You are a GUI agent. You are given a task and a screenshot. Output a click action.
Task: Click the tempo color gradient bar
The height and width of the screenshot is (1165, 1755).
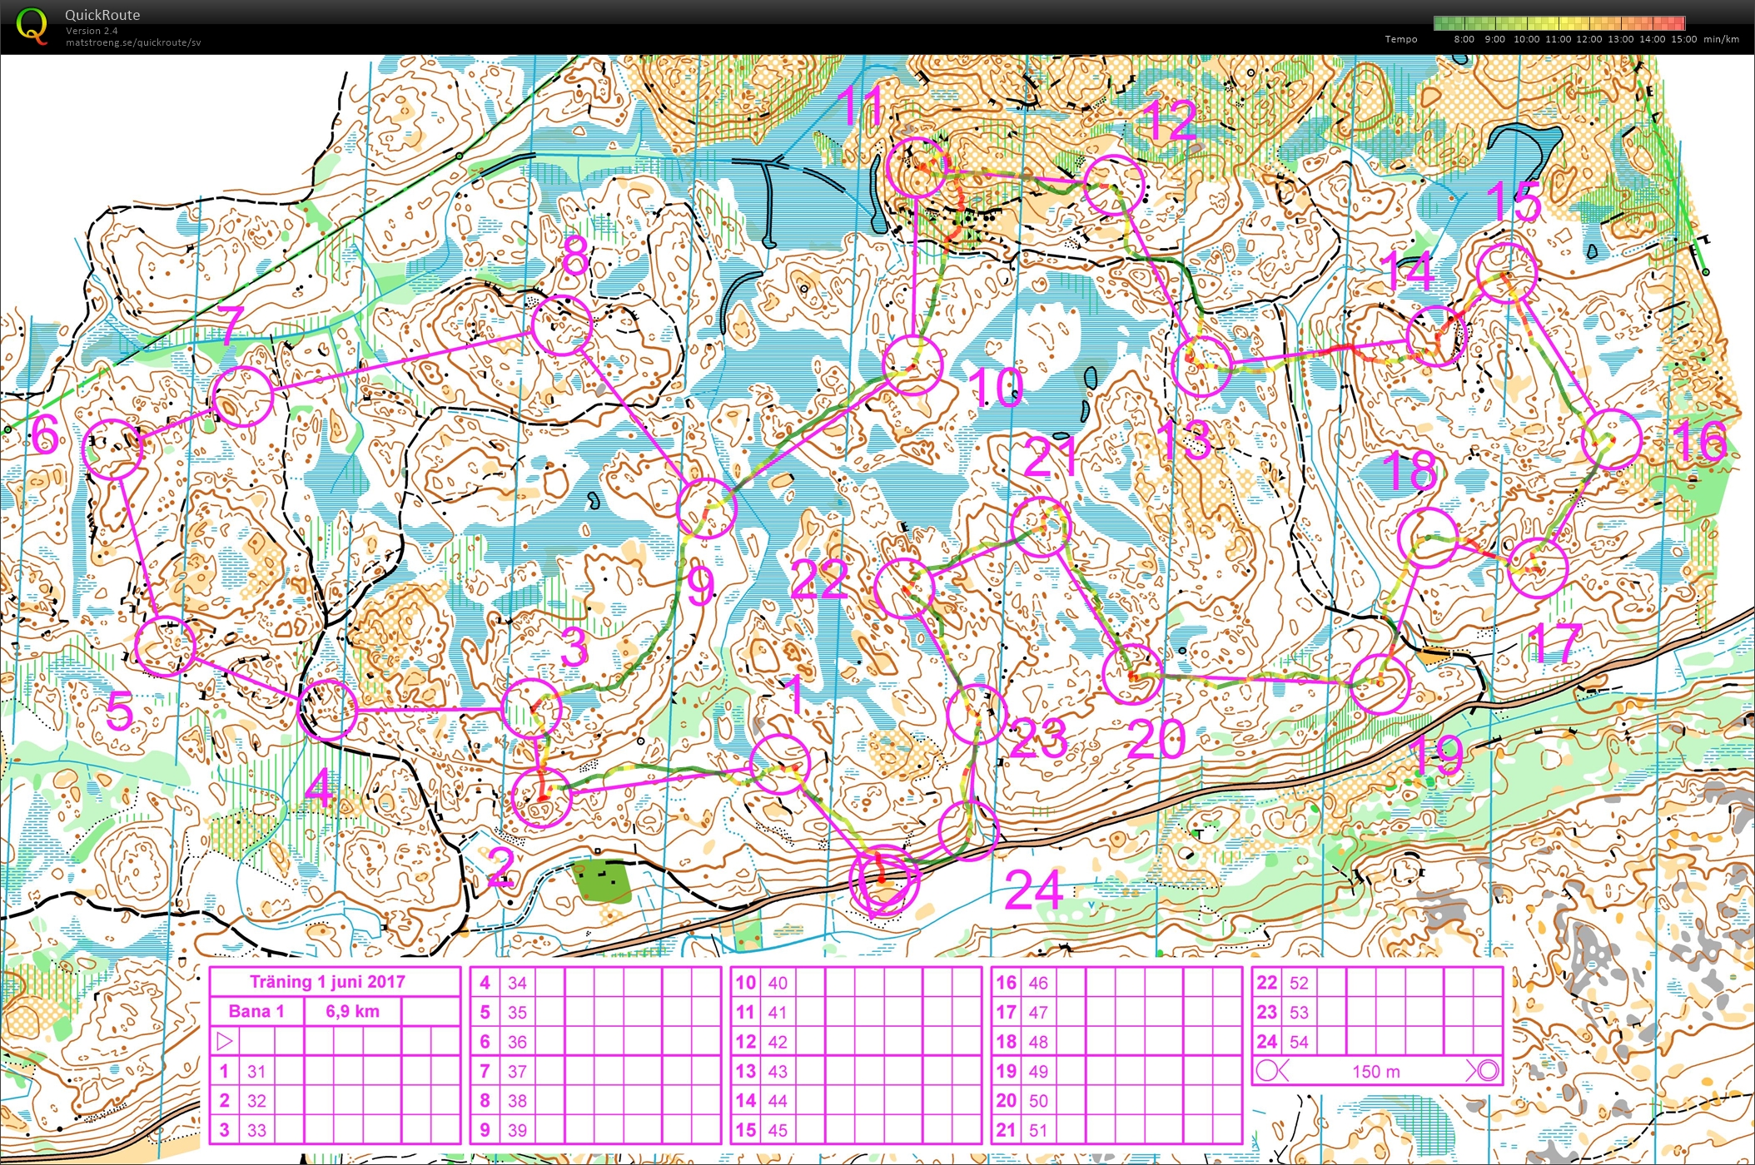1559,23
